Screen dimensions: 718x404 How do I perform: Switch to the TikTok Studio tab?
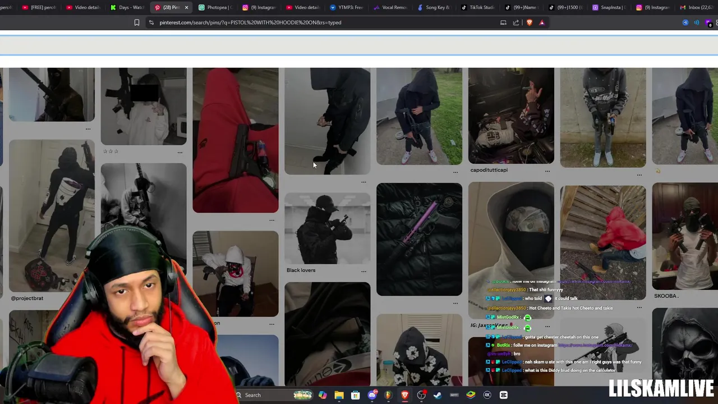(478, 7)
